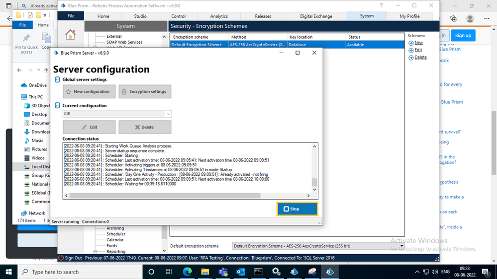Open the Digital Exchange tab
497x279 pixels.
point(316,16)
